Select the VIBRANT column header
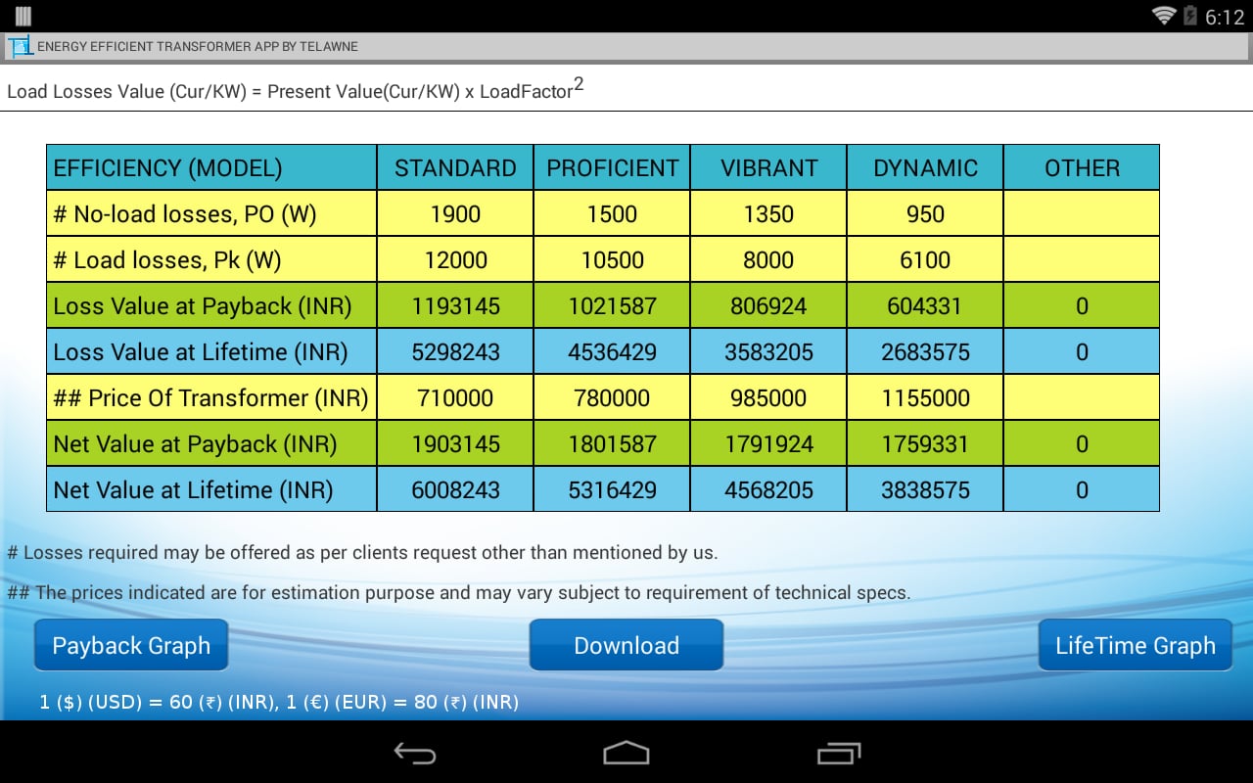Screen dimensions: 1253x783 tap(768, 167)
